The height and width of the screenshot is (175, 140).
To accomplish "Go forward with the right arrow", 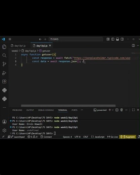I will pyautogui.click(x=45, y=39).
